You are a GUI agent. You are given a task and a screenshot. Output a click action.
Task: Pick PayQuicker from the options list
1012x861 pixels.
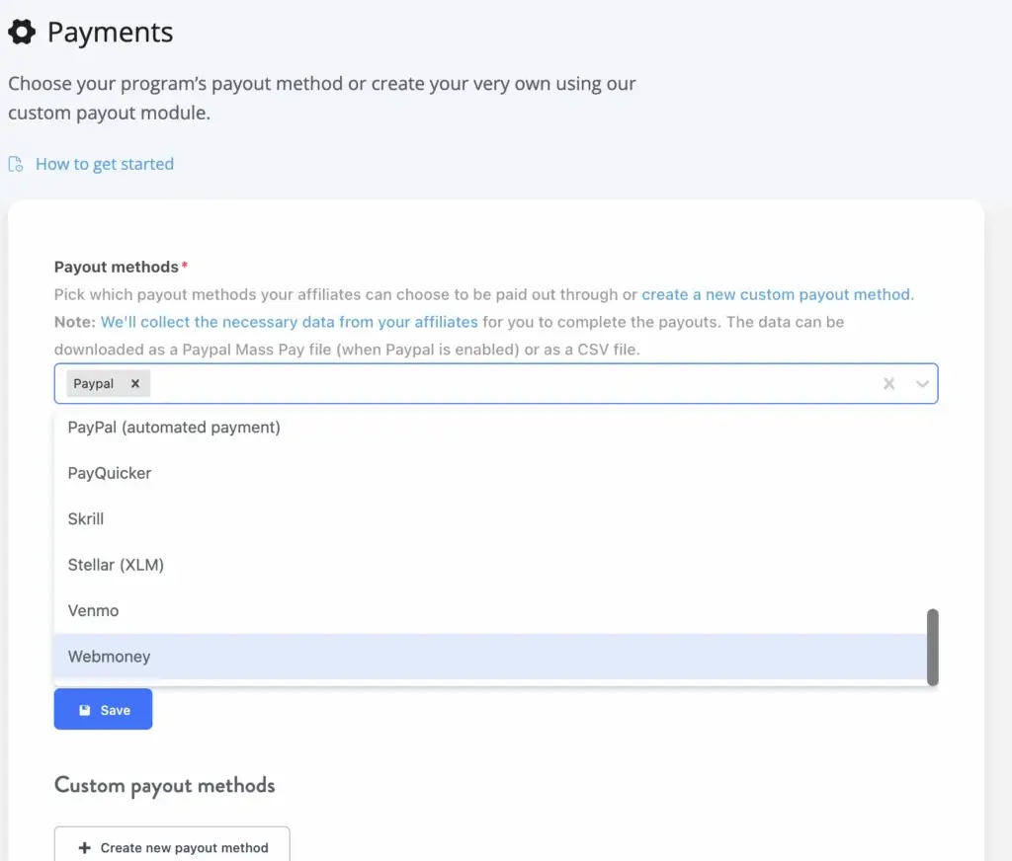tap(109, 473)
